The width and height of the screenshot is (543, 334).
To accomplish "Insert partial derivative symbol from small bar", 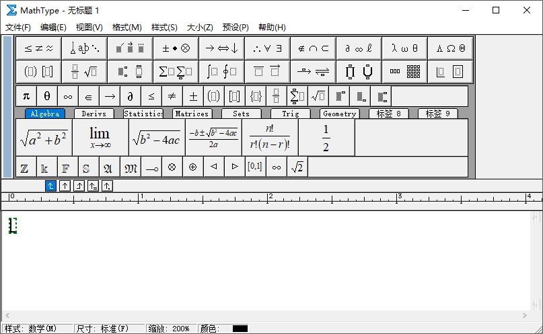I will click(131, 96).
